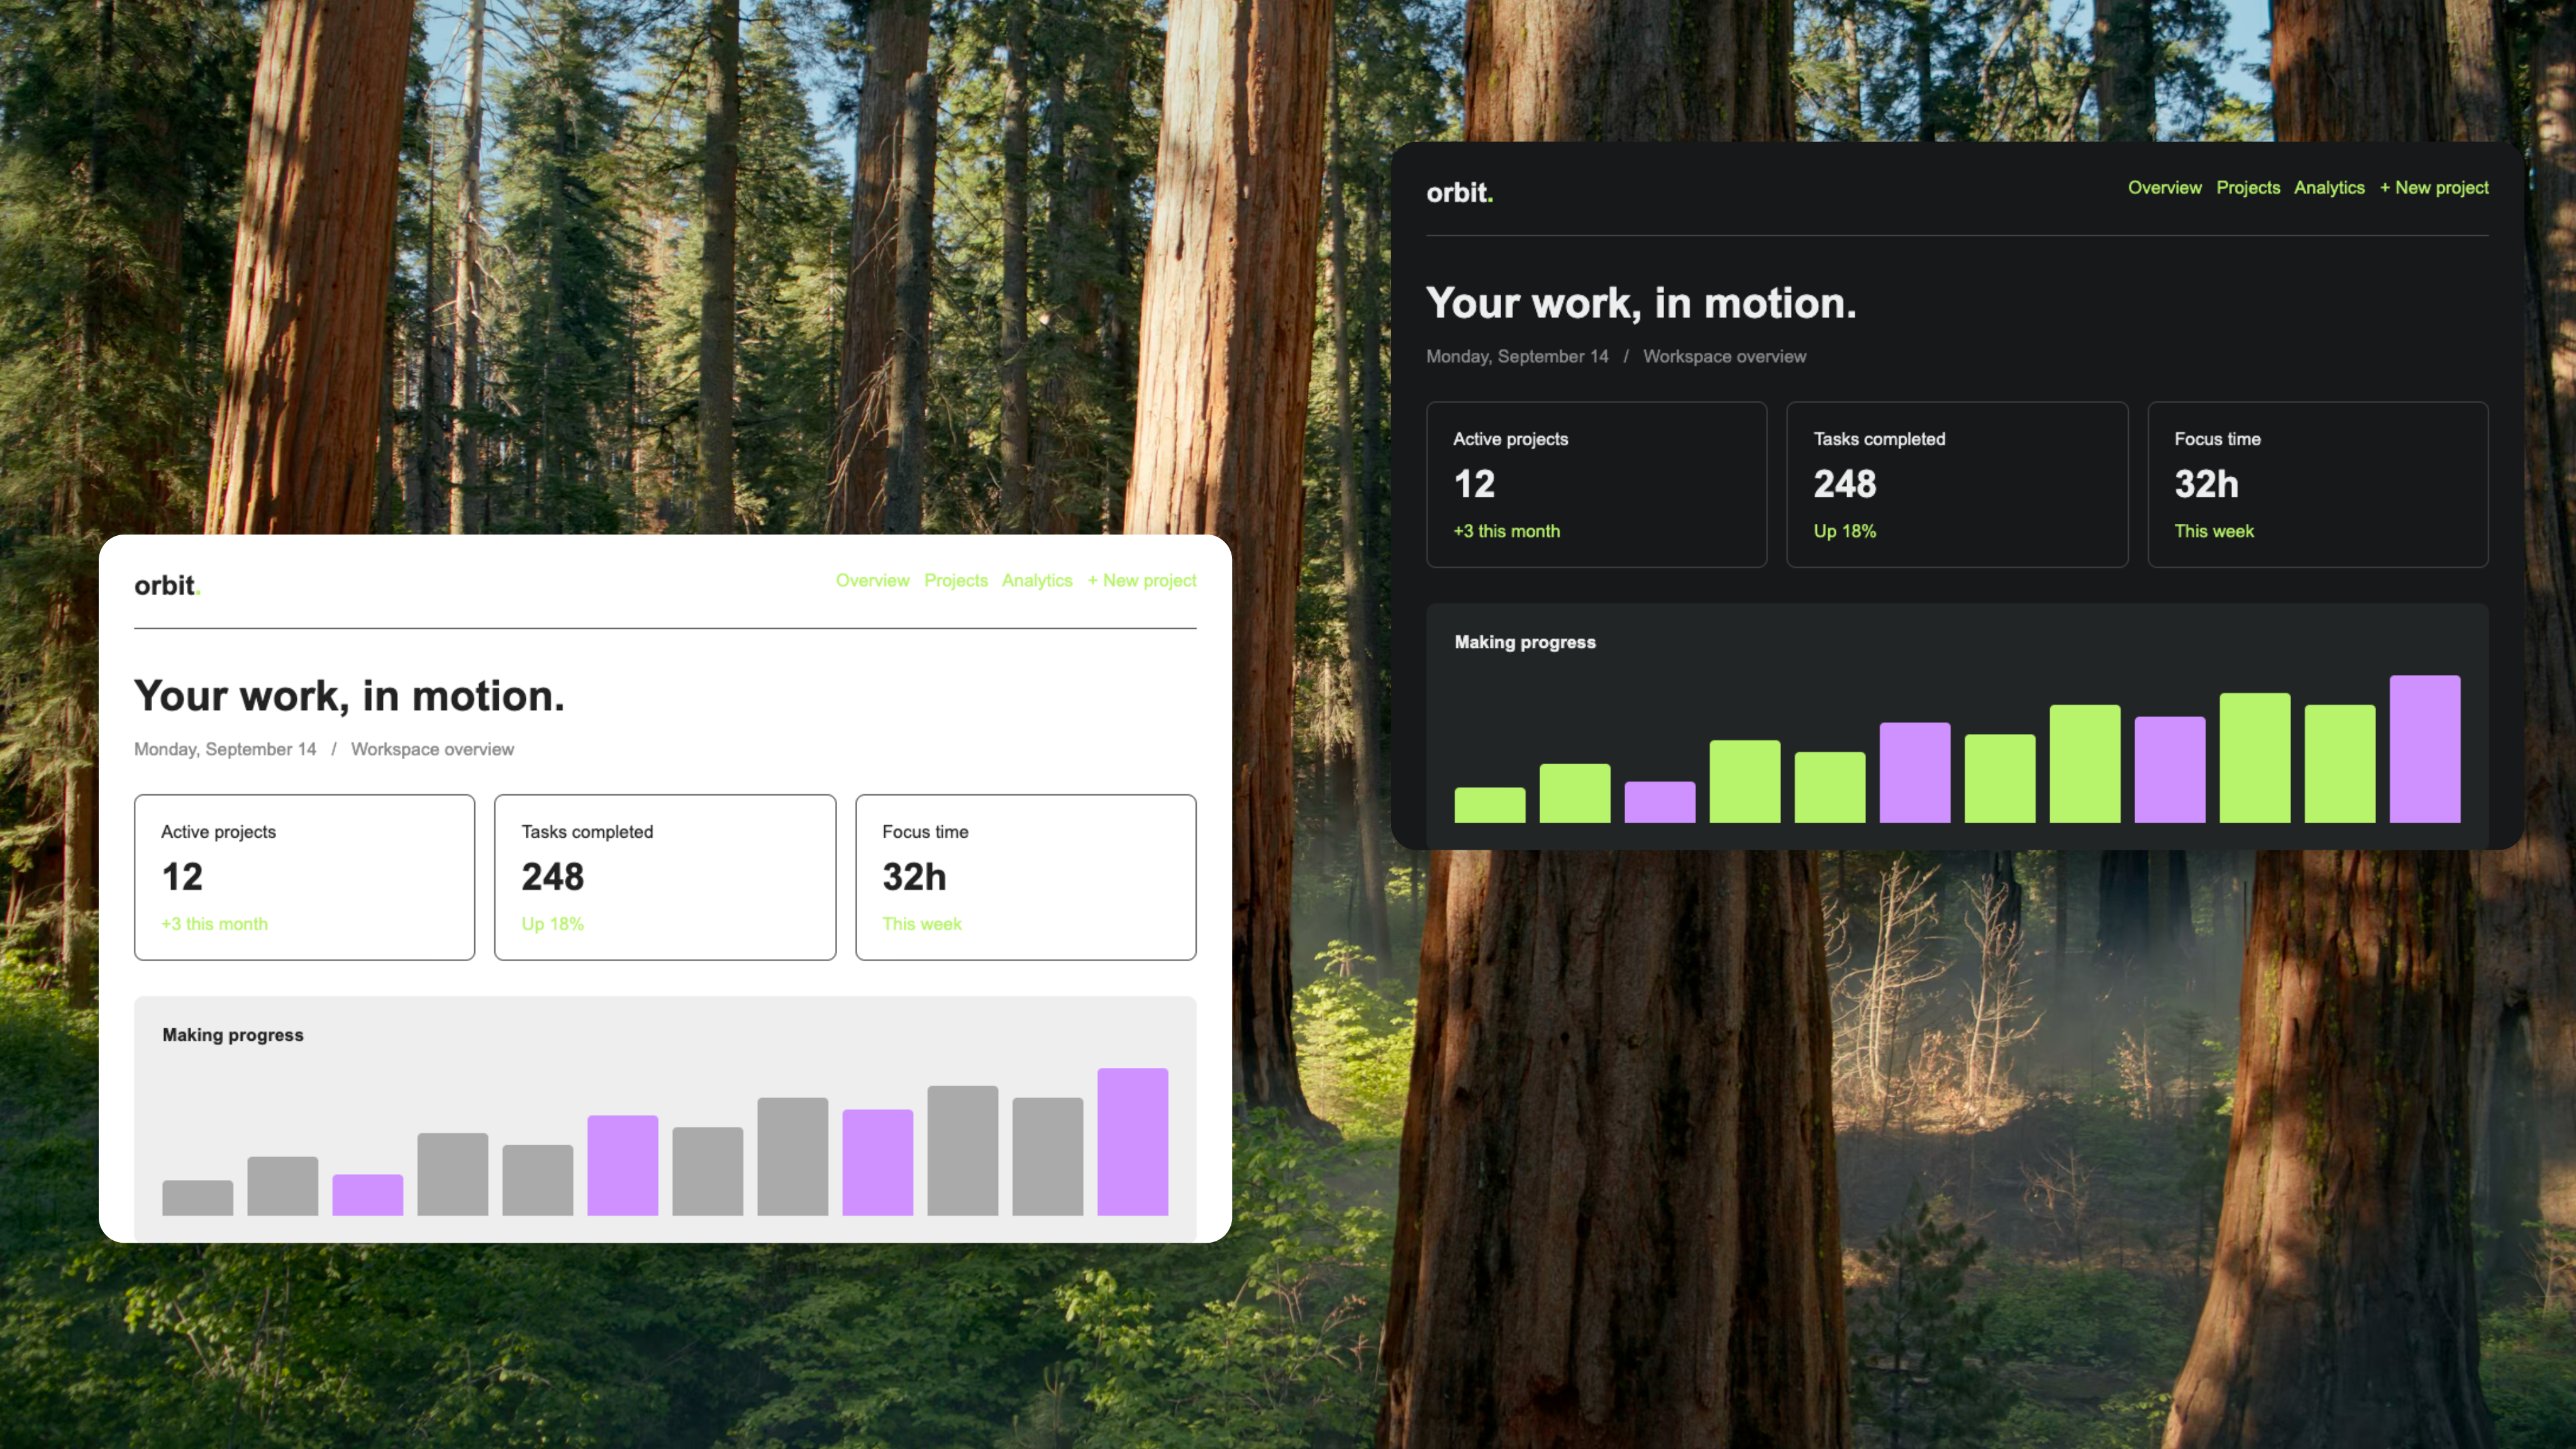The image size is (2576, 1449).
Task: Click 'Workspace overview' breadcrumb in the light window
Action: 432,749
